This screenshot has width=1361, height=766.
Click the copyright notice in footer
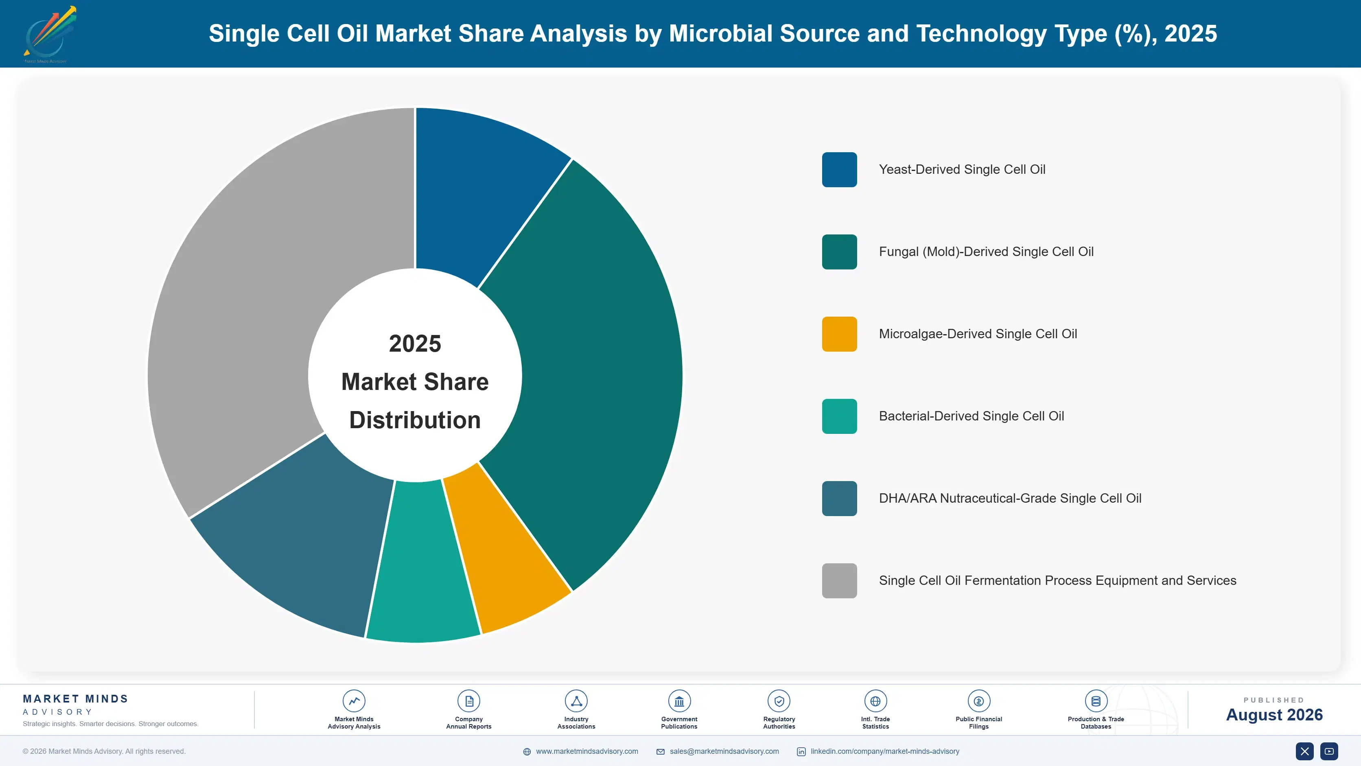104,751
